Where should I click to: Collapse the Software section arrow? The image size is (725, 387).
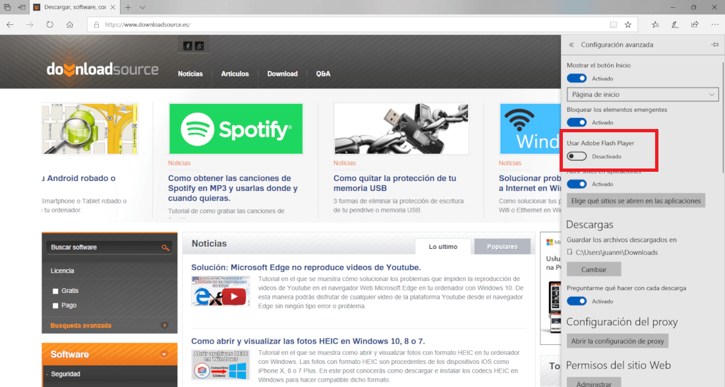163,354
